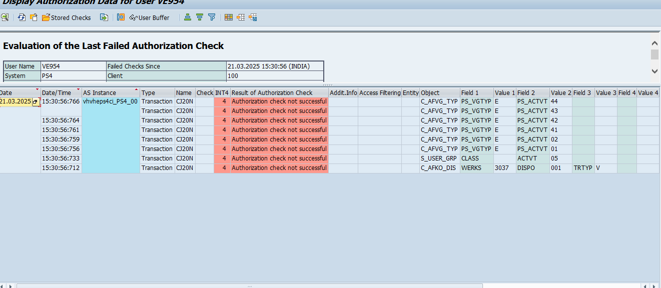Click the Date/Time column header
The image size is (661, 288).
56,92
